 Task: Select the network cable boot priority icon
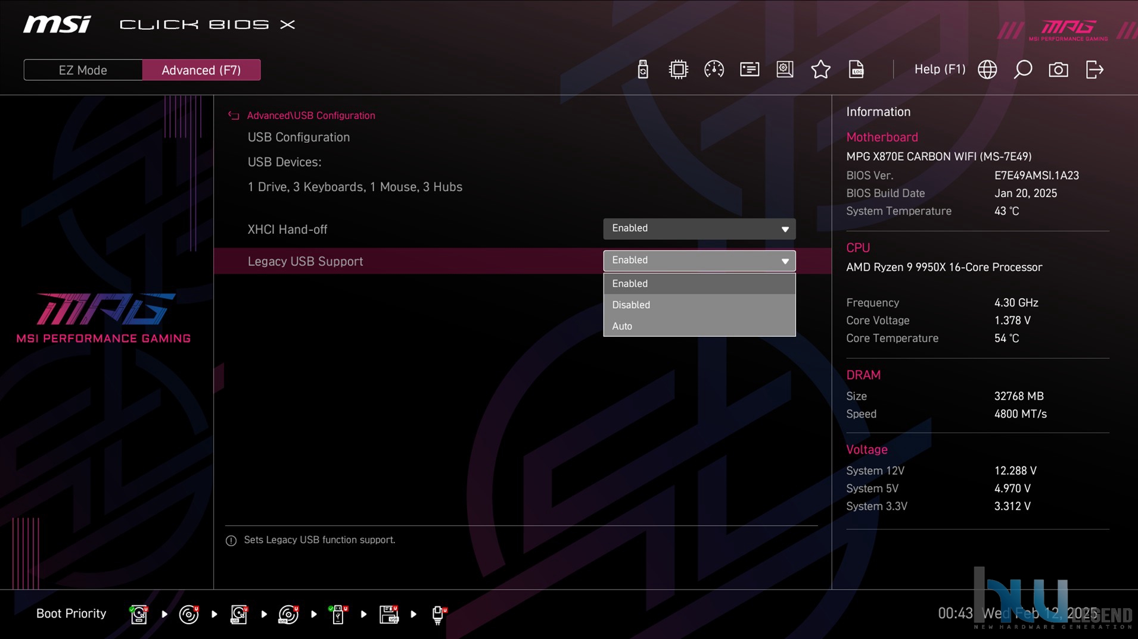point(439,615)
